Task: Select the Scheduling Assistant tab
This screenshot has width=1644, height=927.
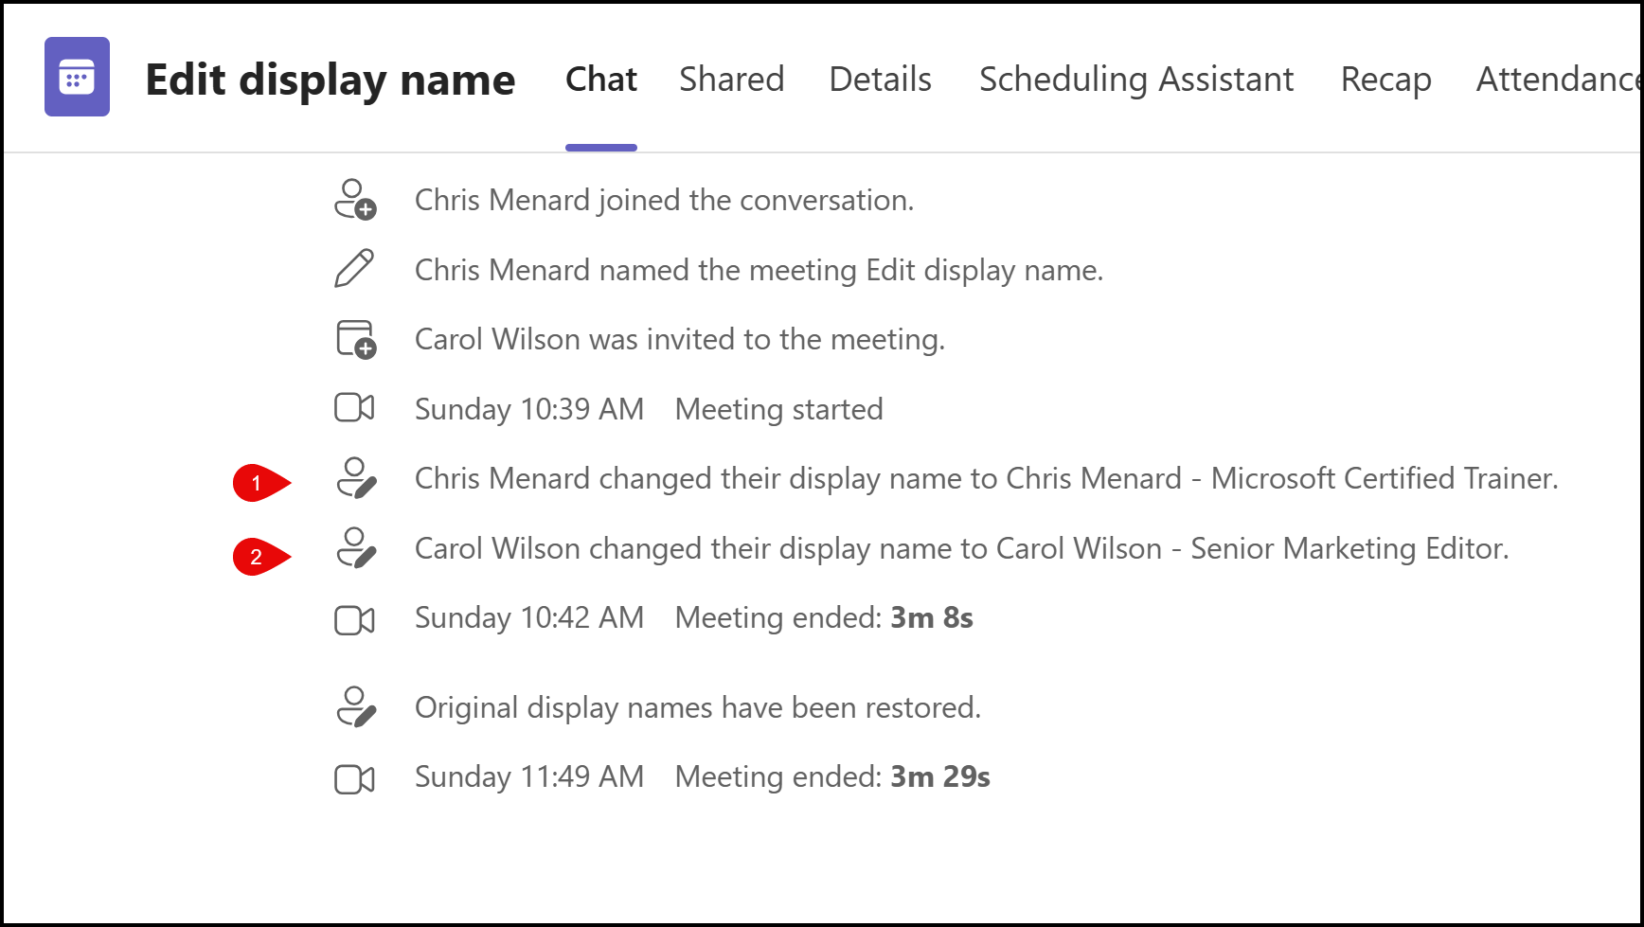Action: click(x=1136, y=80)
